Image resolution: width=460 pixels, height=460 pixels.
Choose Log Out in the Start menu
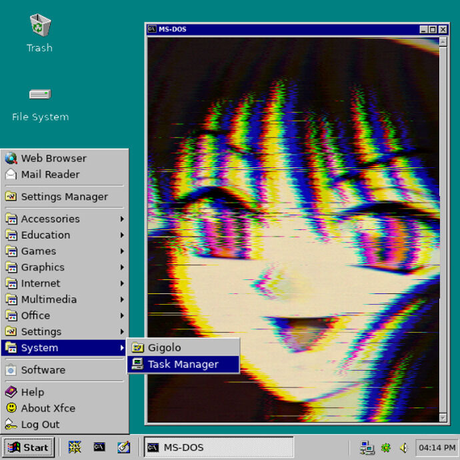[40, 425]
